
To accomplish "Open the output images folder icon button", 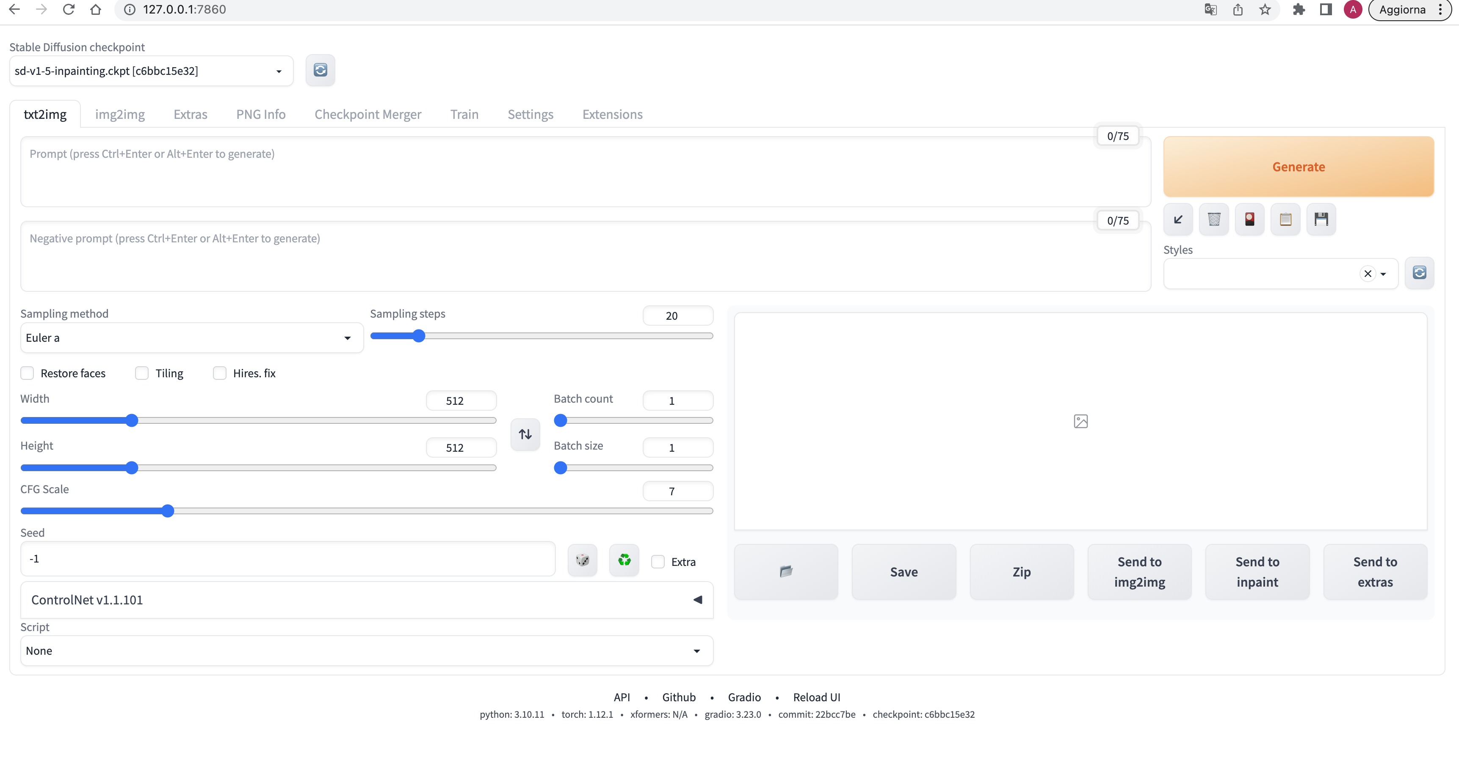I will pos(785,571).
